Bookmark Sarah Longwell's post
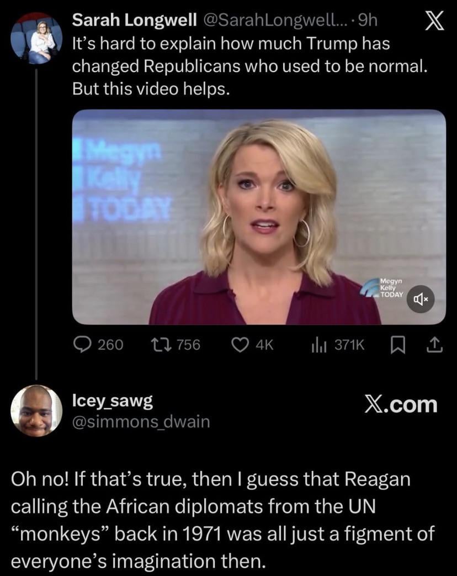This screenshot has width=457, height=576. pos(397,345)
